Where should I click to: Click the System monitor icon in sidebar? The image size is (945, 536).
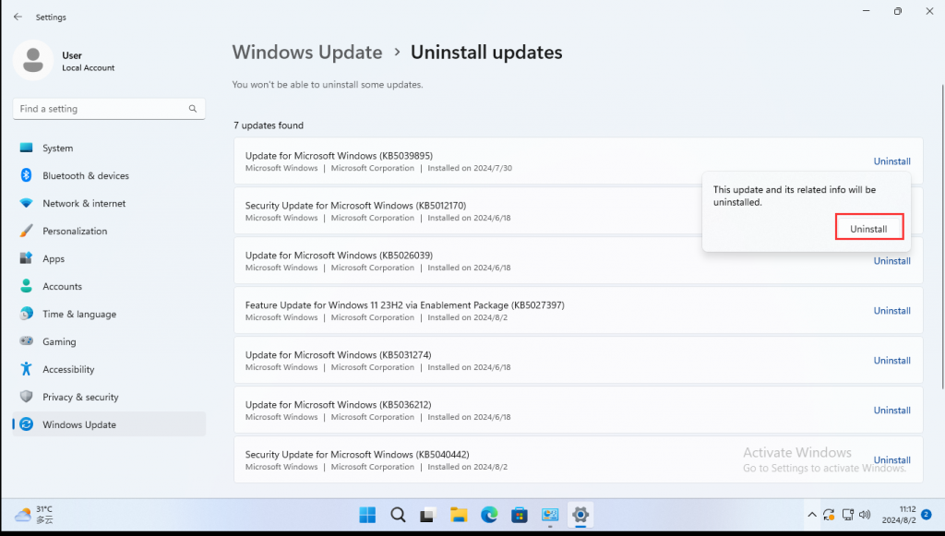point(26,148)
